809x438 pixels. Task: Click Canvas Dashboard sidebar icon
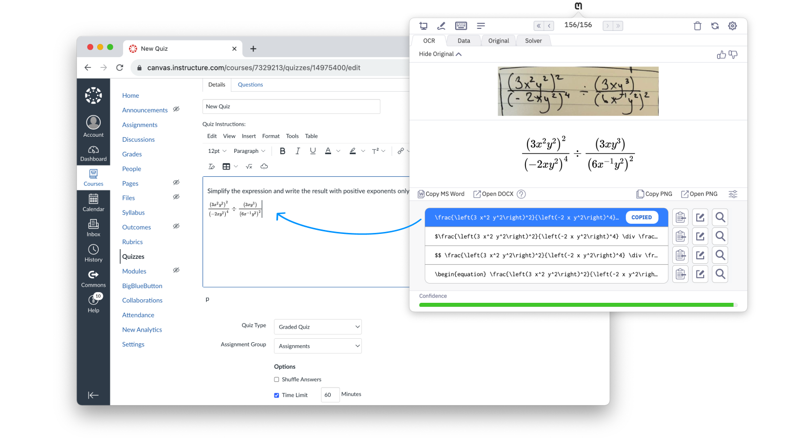point(94,153)
